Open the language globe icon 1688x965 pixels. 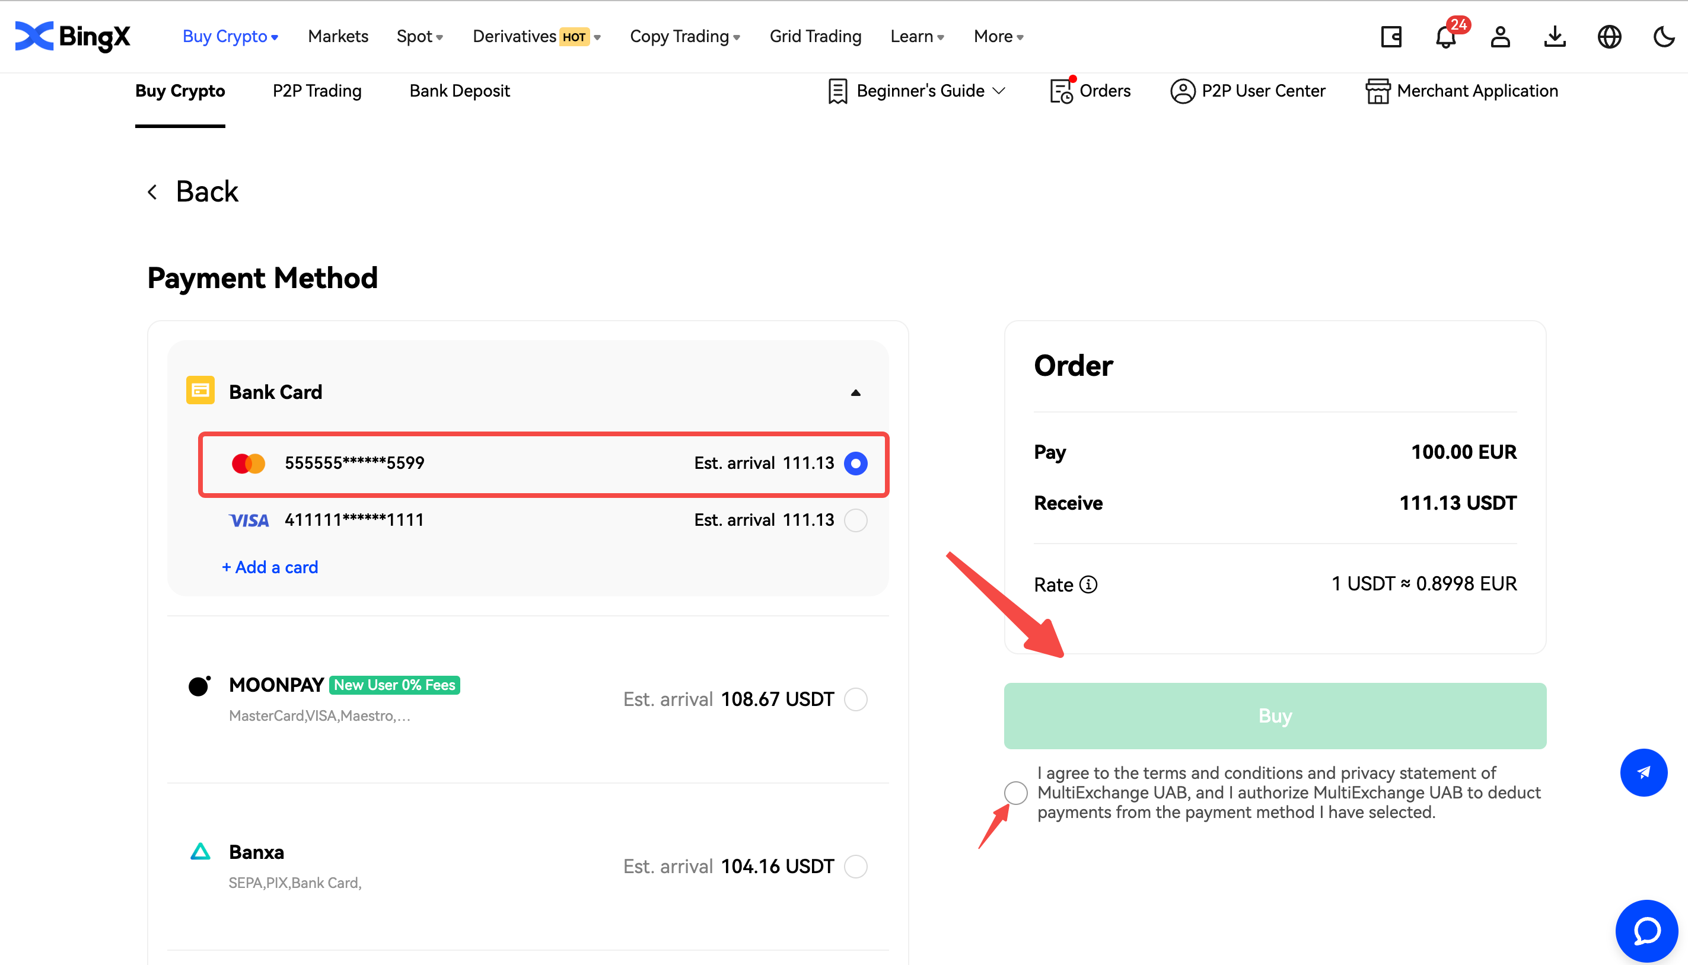point(1609,36)
